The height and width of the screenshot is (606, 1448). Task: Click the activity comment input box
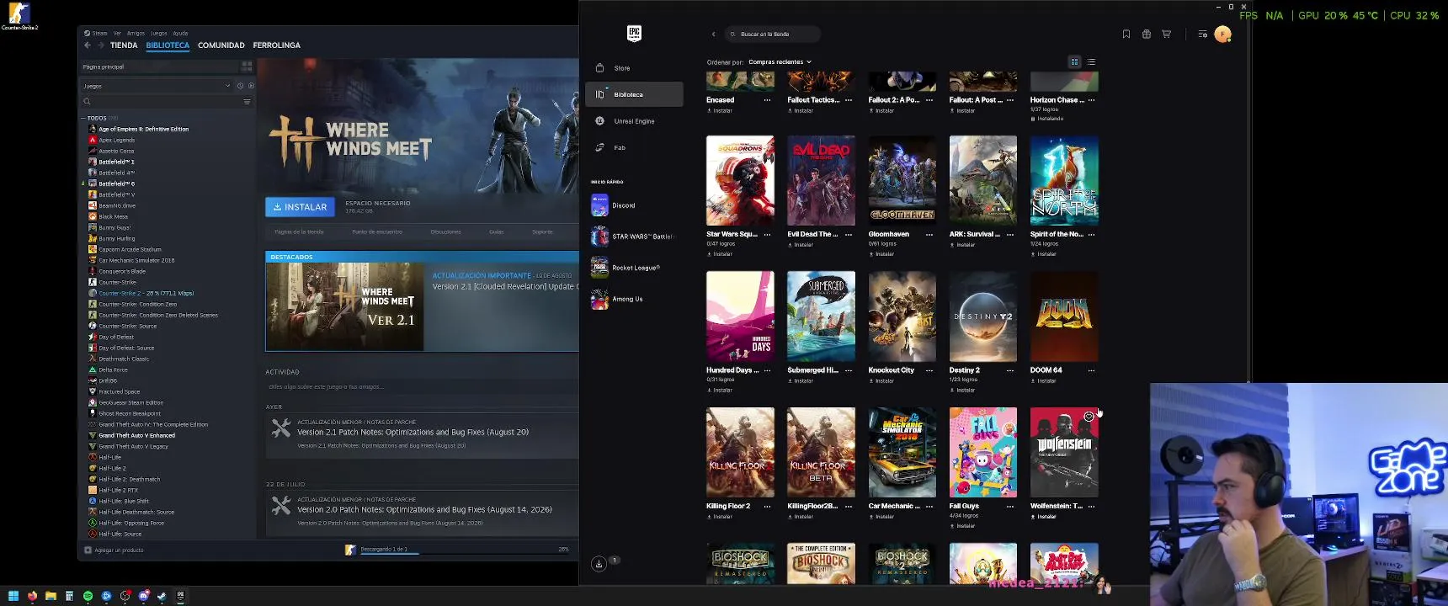click(x=422, y=387)
